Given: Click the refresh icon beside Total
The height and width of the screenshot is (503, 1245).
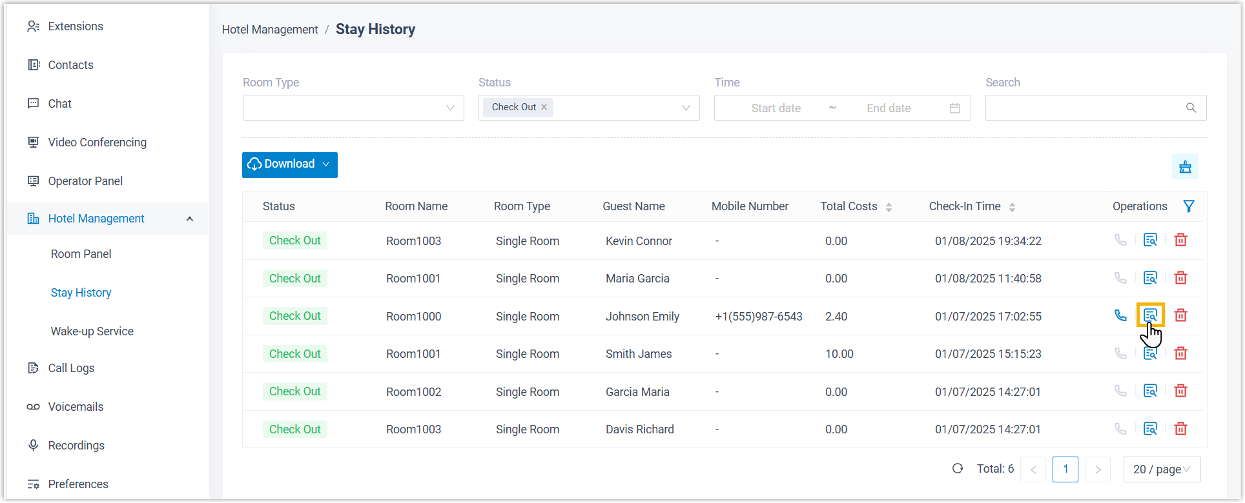Looking at the screenshot, I should pos(958,469).
